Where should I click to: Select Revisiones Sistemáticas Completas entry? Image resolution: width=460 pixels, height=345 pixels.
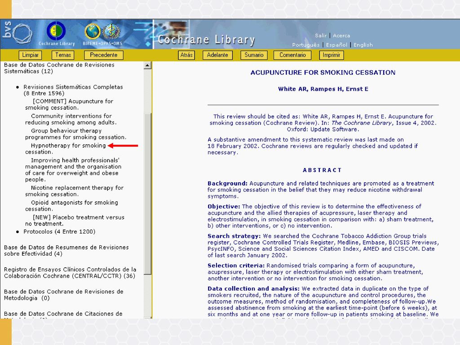[x=73, y=90]
